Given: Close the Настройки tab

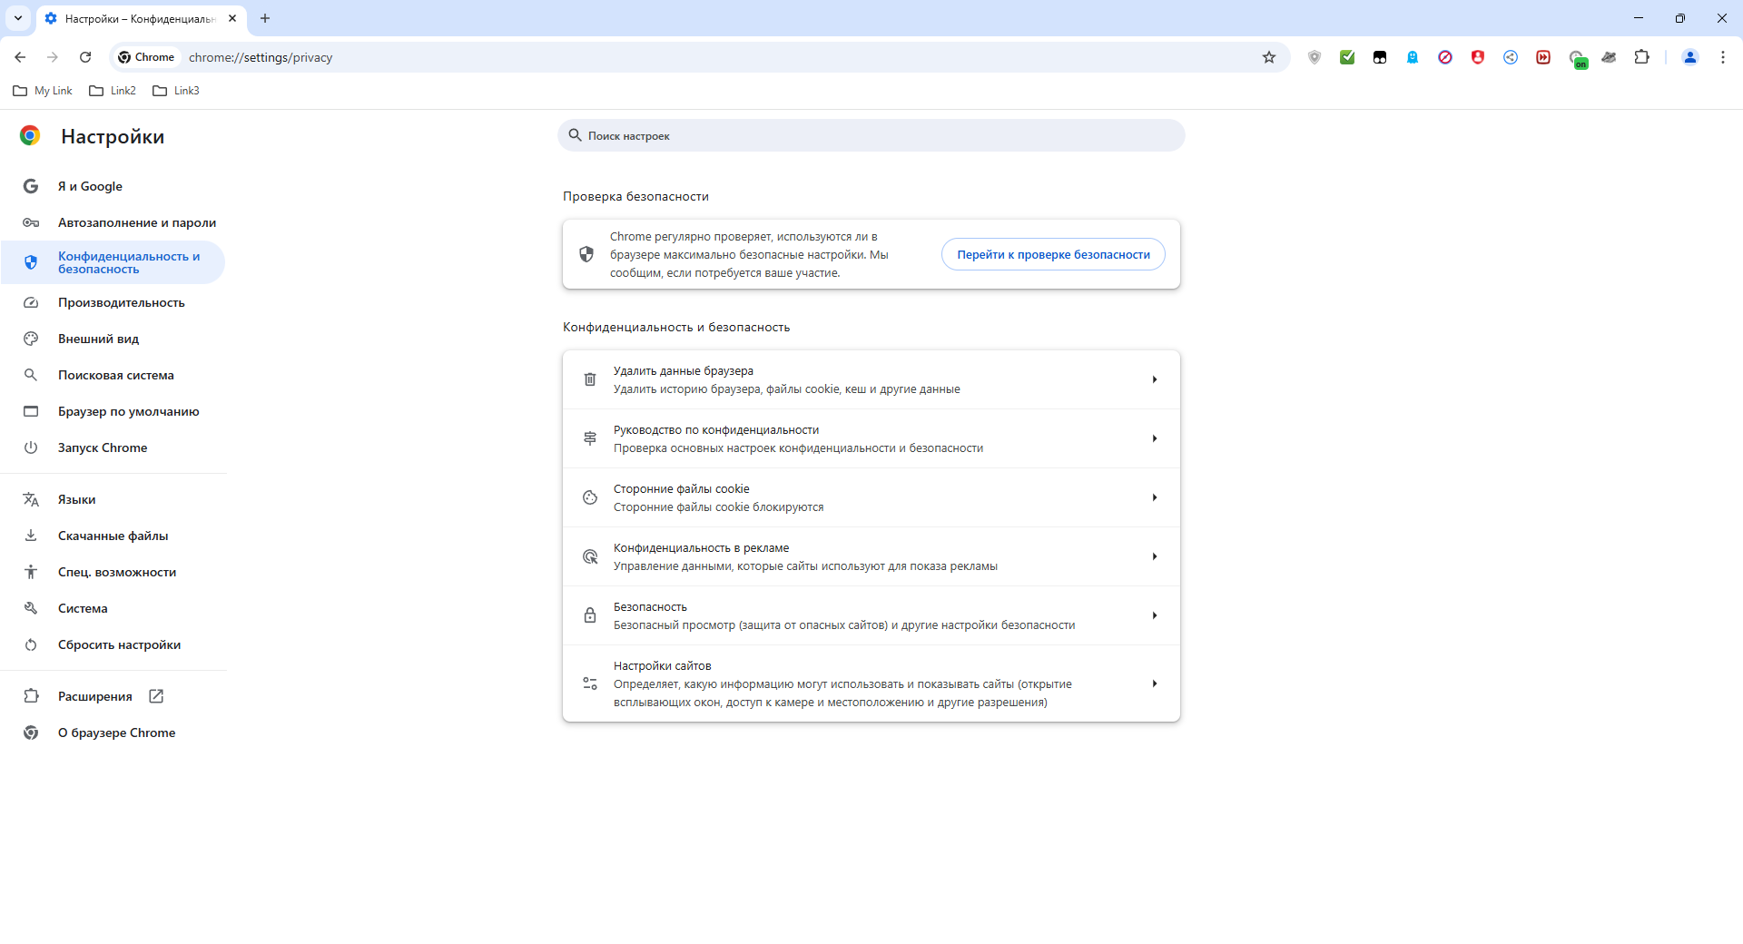Looking at the screenshot, I should pos(232,18).
